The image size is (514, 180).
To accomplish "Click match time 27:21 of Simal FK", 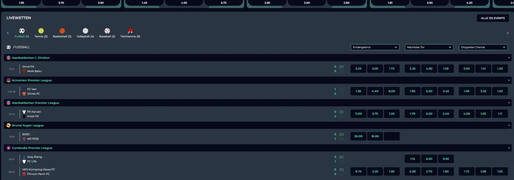I will click(12, 69).
